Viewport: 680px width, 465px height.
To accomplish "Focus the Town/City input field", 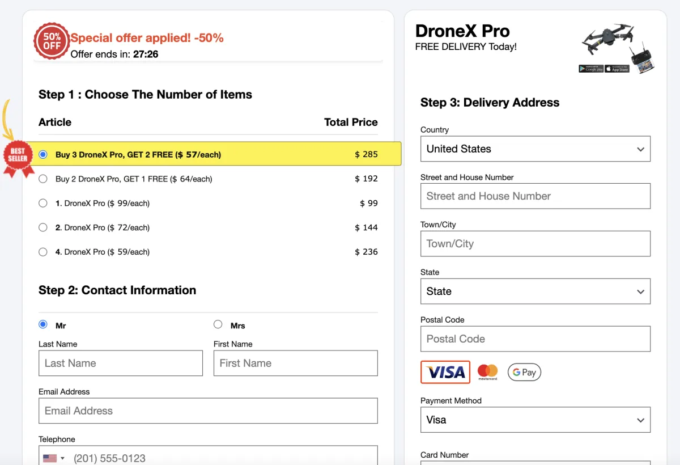I will pyautogui.click(x=535, y=244).
